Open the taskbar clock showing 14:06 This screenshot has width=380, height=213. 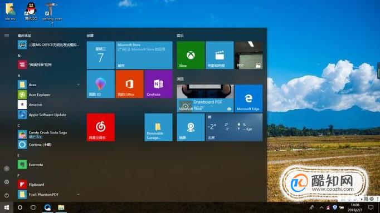[x=355, y=207]
